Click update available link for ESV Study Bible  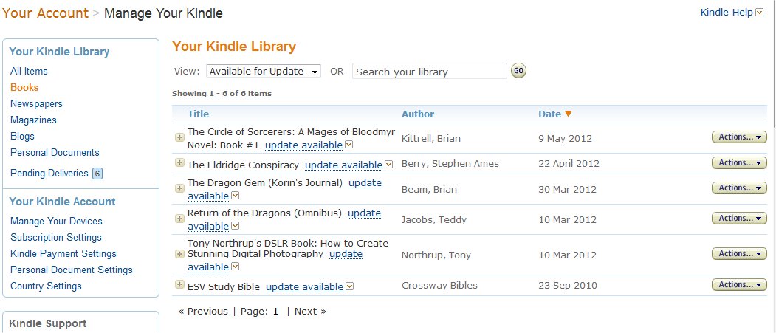pos(304,286)
